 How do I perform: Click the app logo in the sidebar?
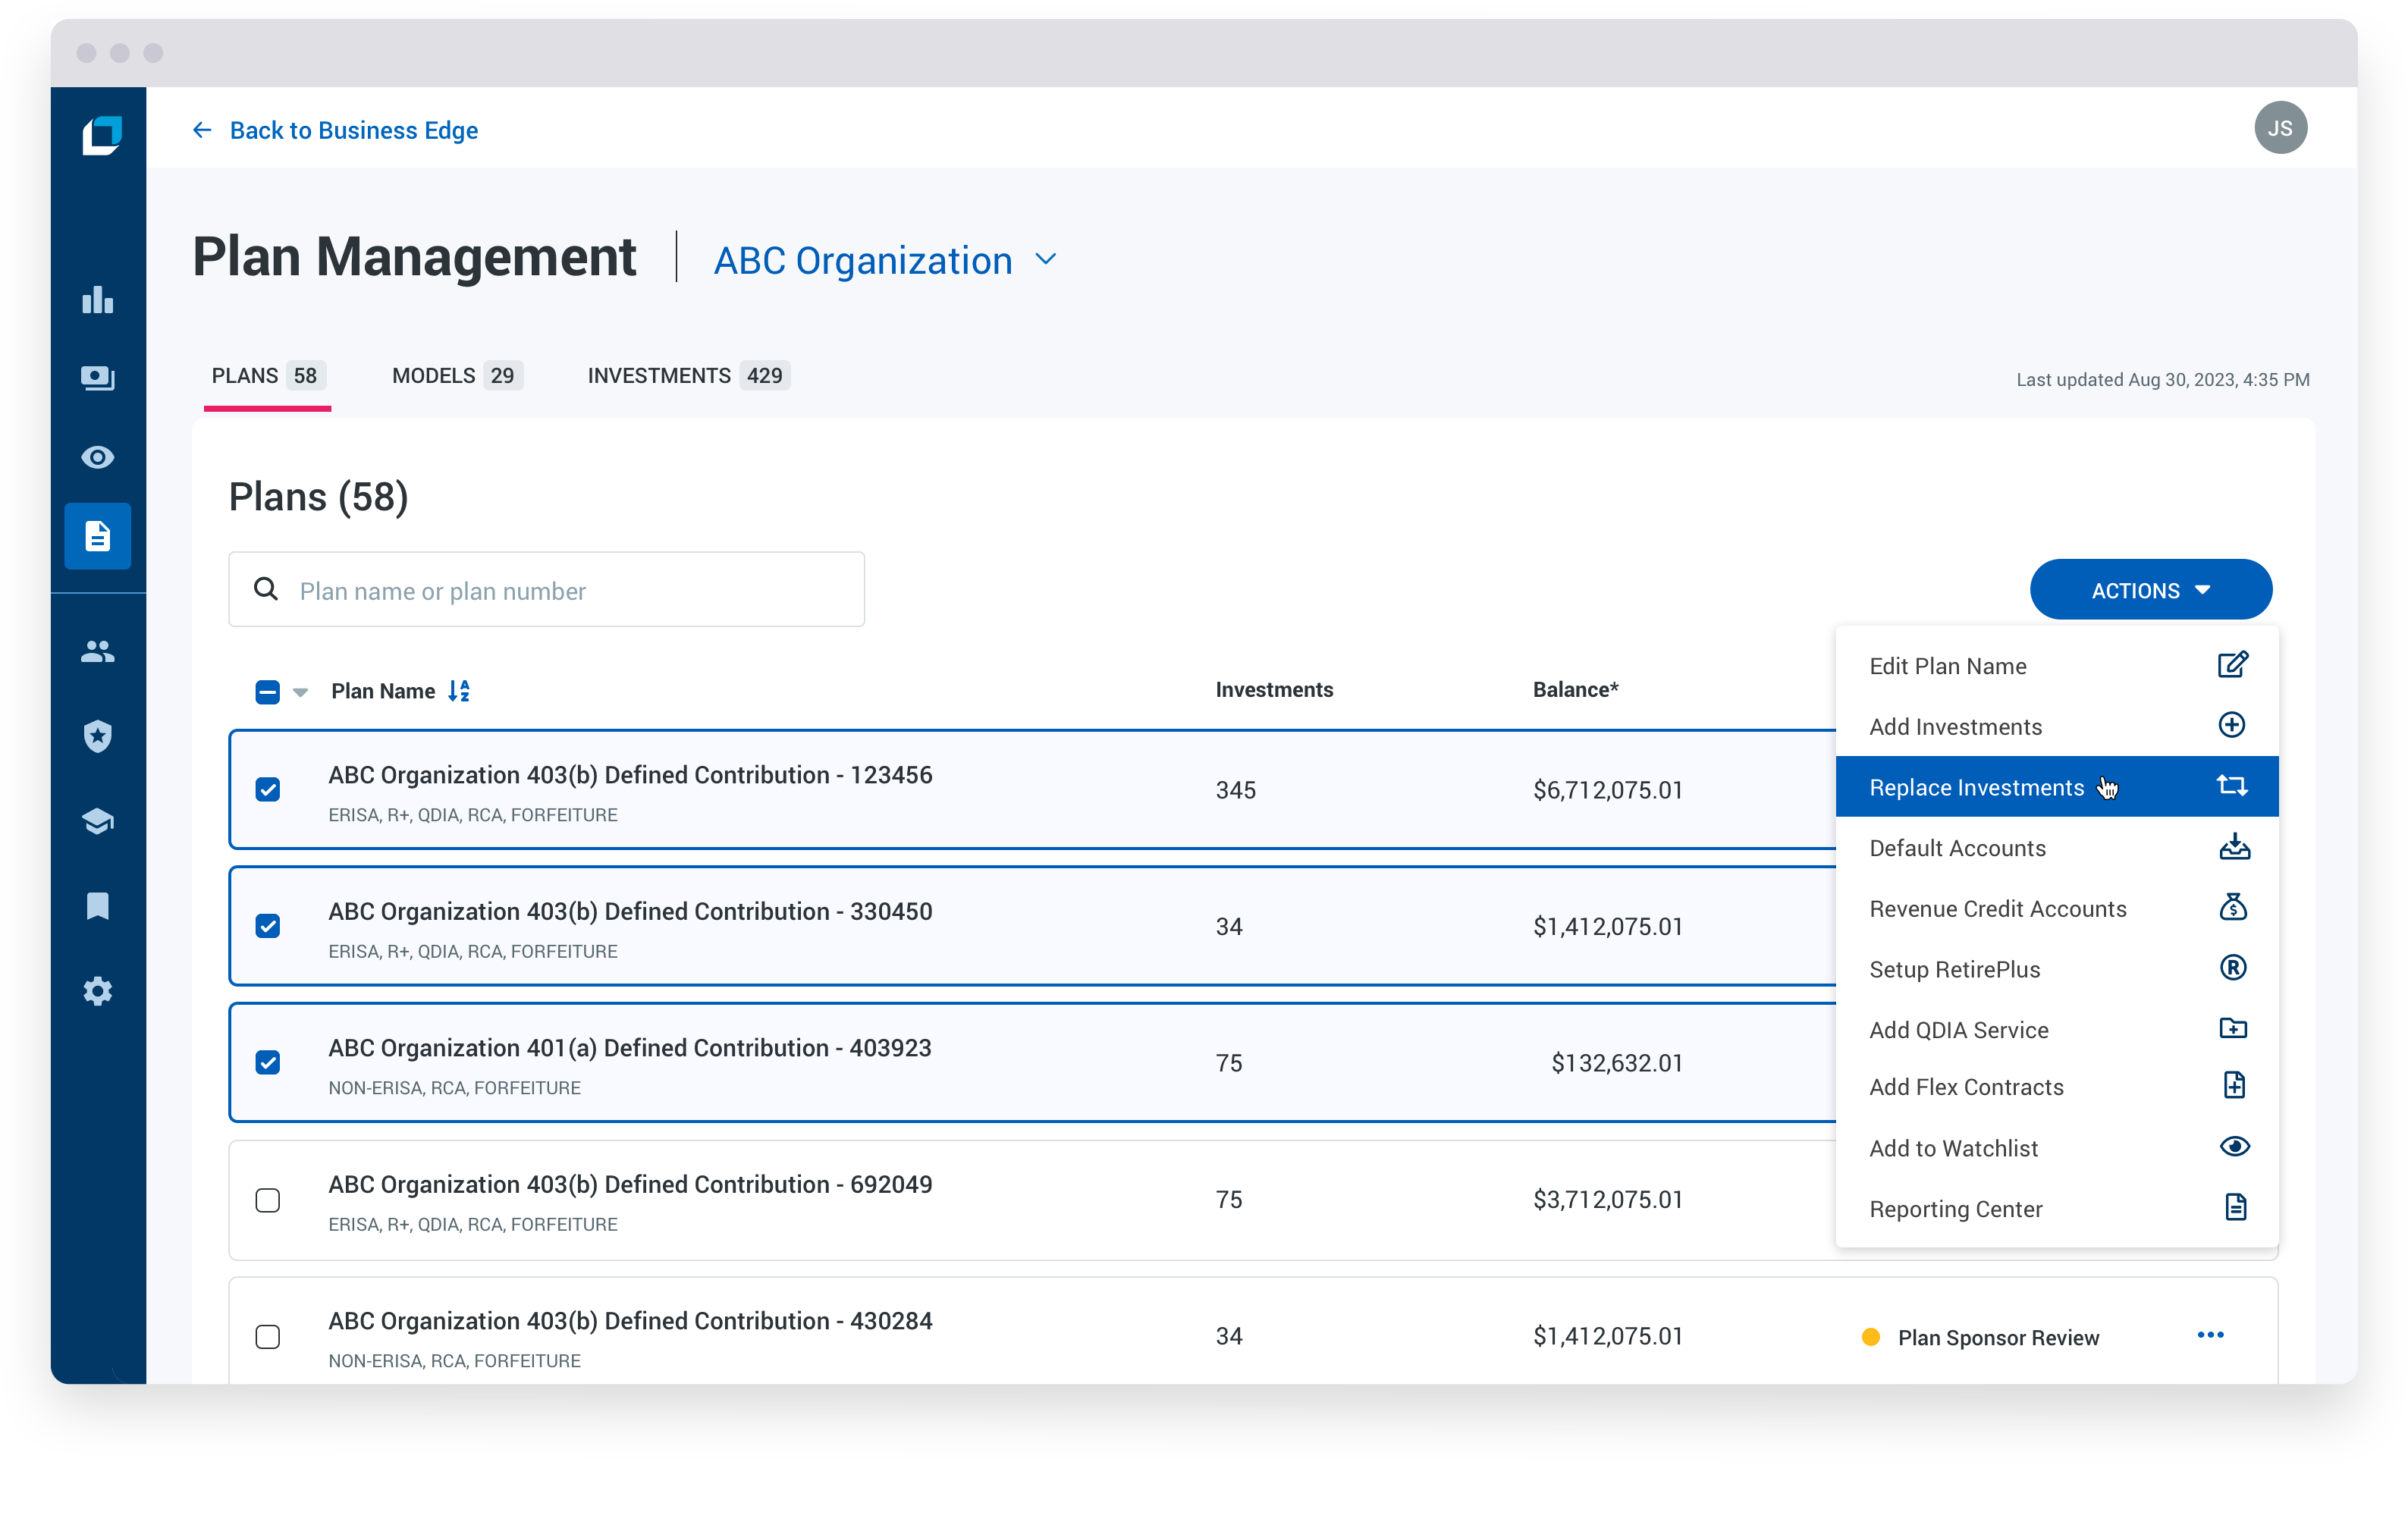click(101, 134)
